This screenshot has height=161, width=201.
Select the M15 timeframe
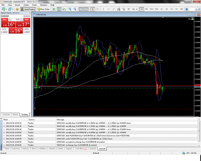click(x=151, y=9)
